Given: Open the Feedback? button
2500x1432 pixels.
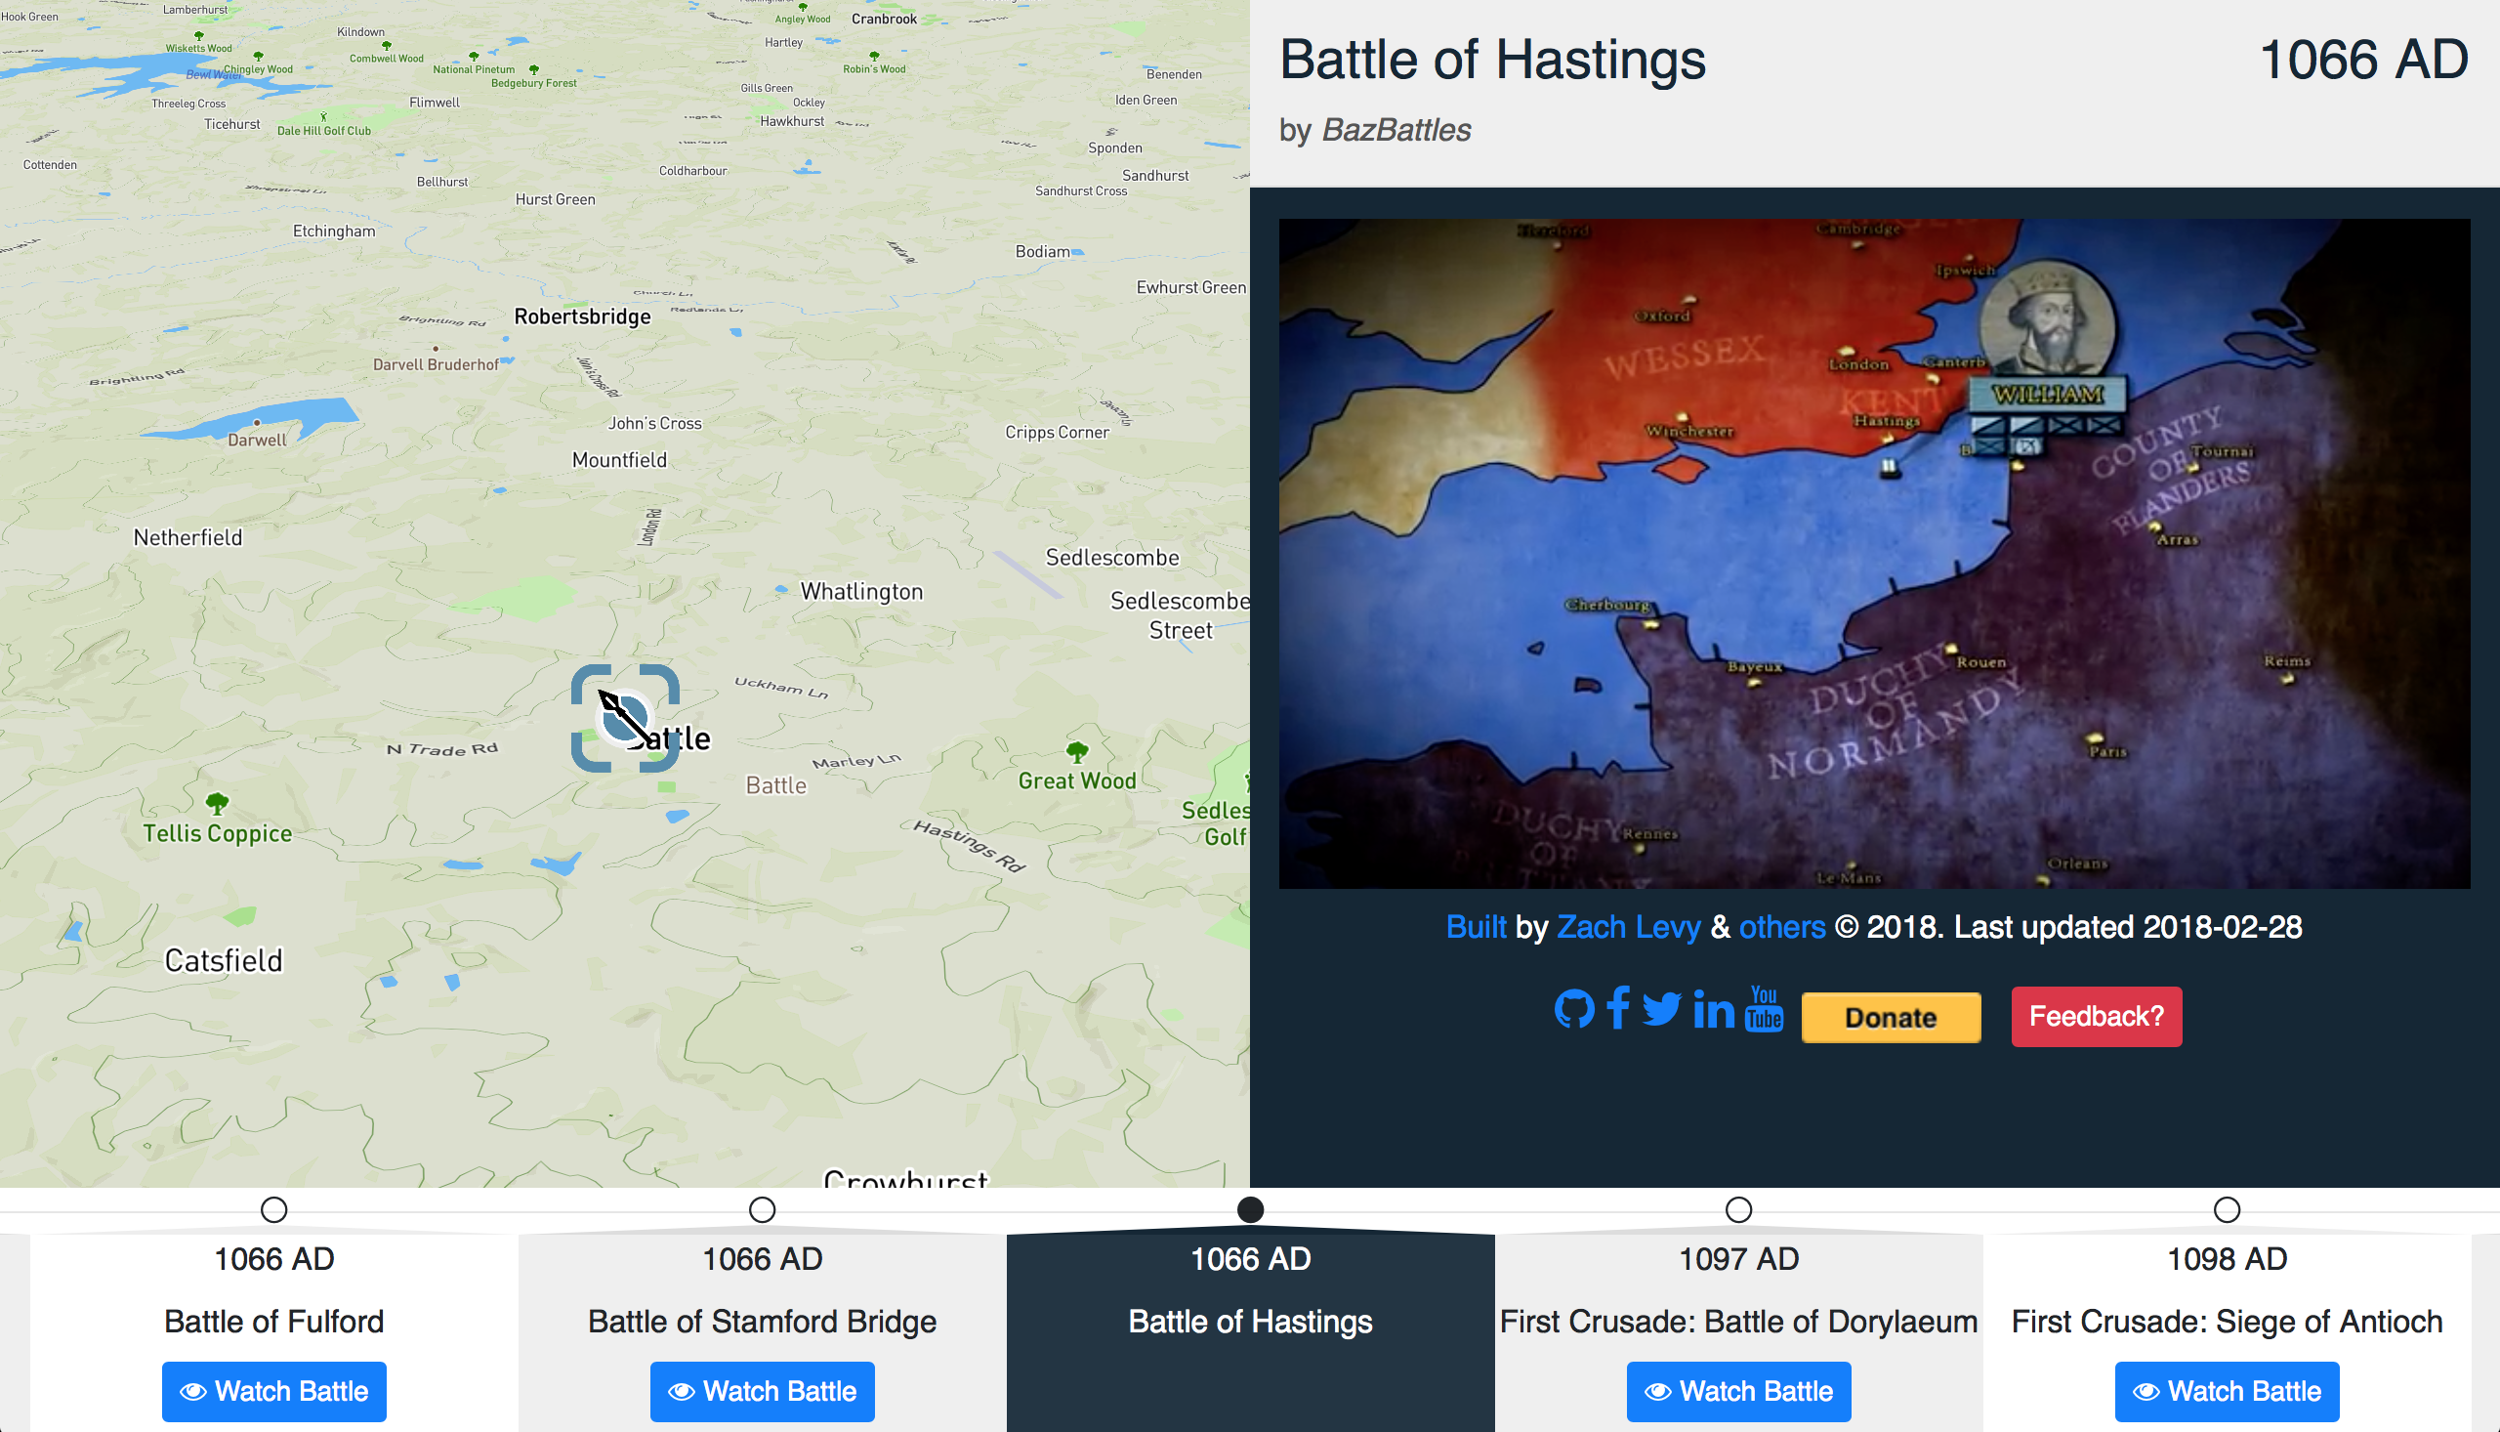Looking at the screenshot, I should pyautogui.click(x=2096, y=1016).
